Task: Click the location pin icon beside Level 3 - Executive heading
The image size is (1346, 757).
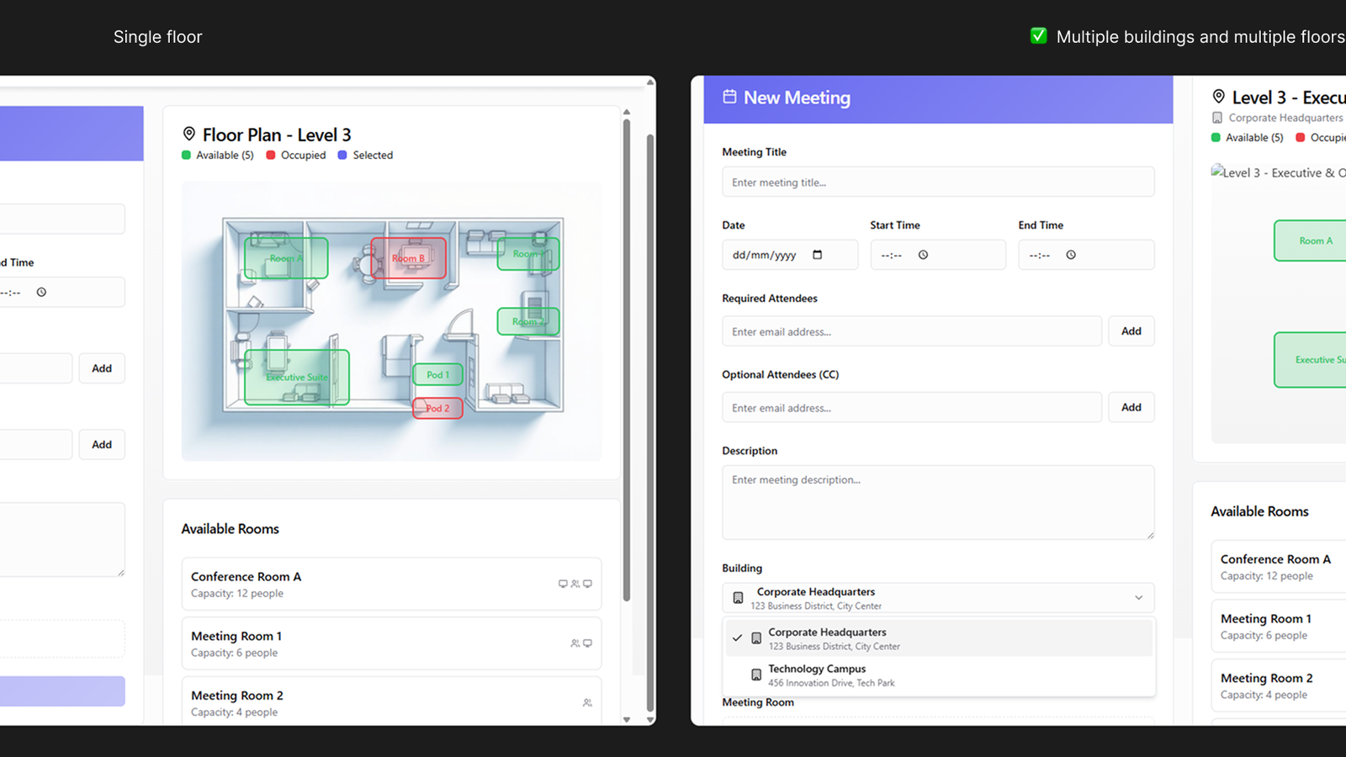Action: 1218,97
